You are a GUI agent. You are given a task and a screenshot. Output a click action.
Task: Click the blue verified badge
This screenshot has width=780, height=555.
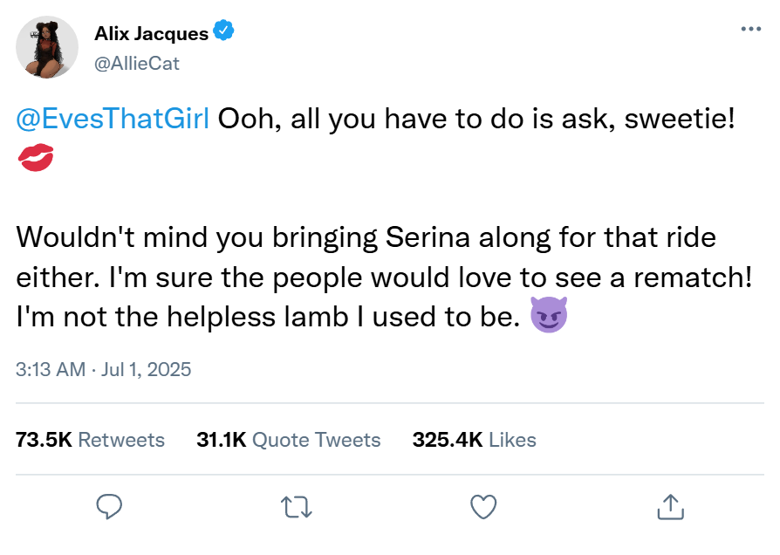[x=223, y=33]
